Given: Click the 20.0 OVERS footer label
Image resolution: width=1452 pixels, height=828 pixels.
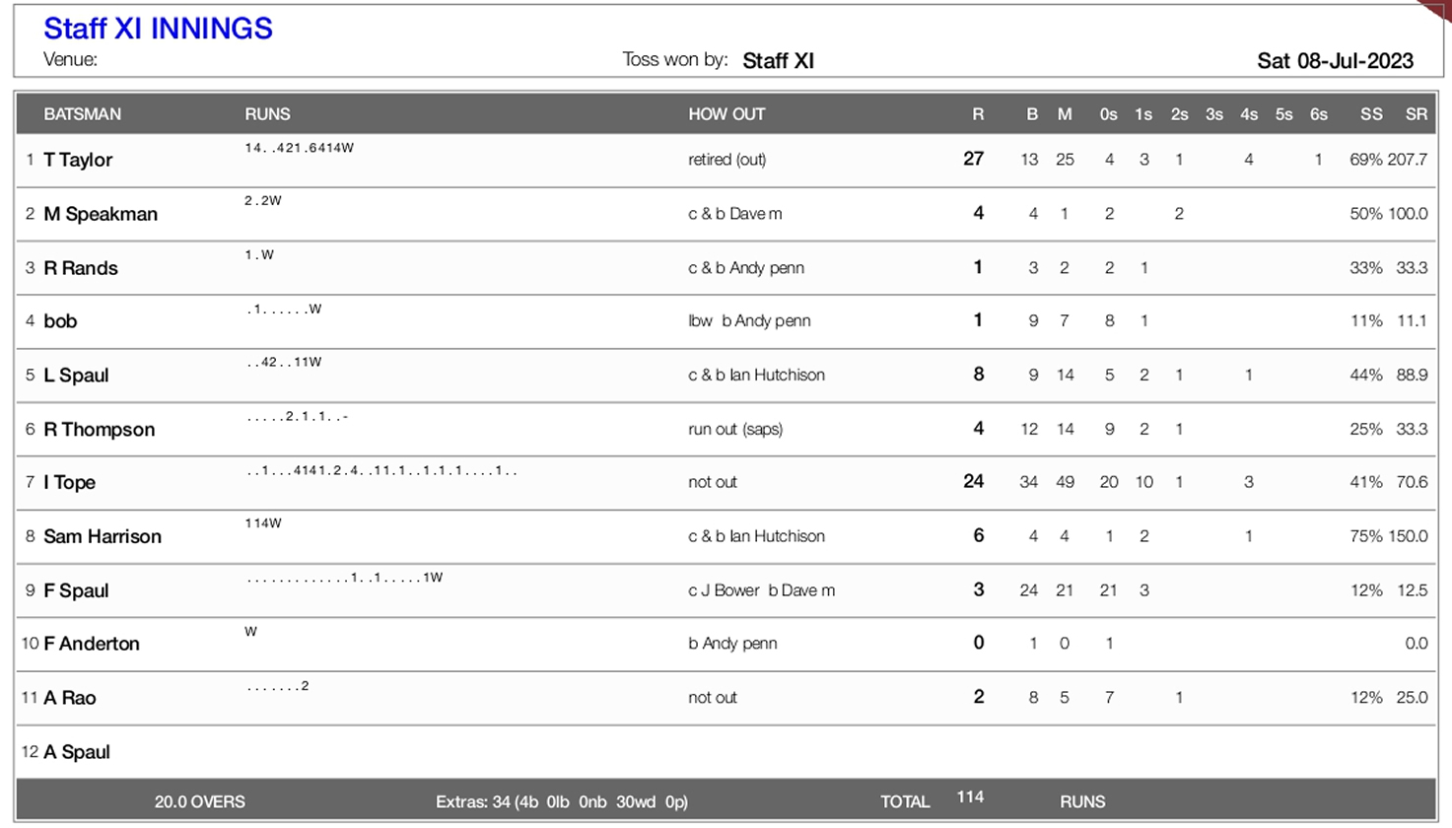Looking at the screenshot, I should 199,802.
